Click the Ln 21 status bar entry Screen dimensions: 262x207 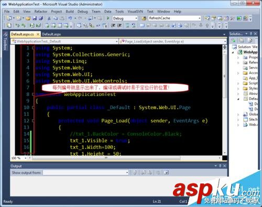point(157,201)
